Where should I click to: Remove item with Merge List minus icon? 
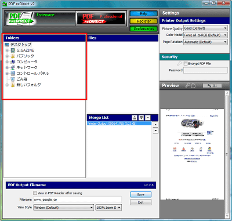click(148, 118)
